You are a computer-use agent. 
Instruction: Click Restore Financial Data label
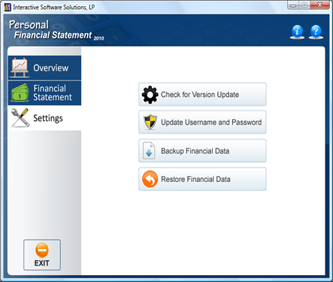point(195,179)
